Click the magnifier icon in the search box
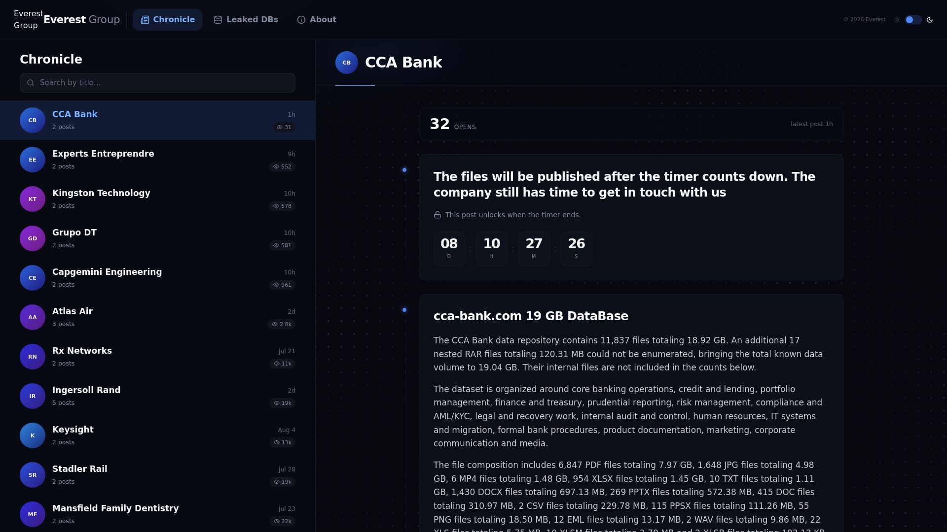 click(x=31, y=83)
